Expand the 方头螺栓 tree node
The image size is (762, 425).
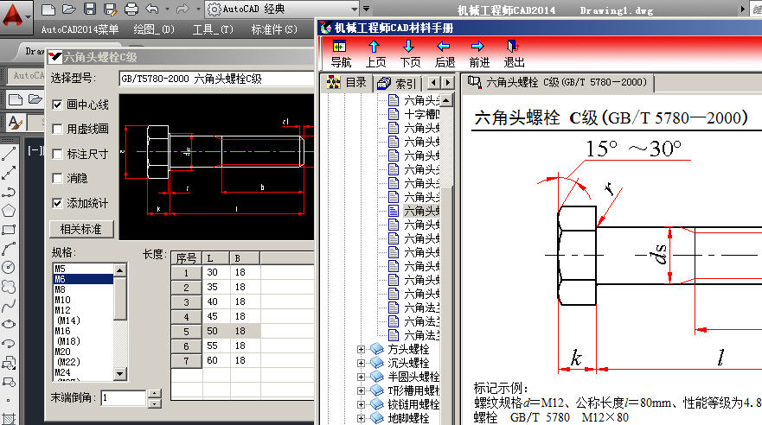(361, 350)
